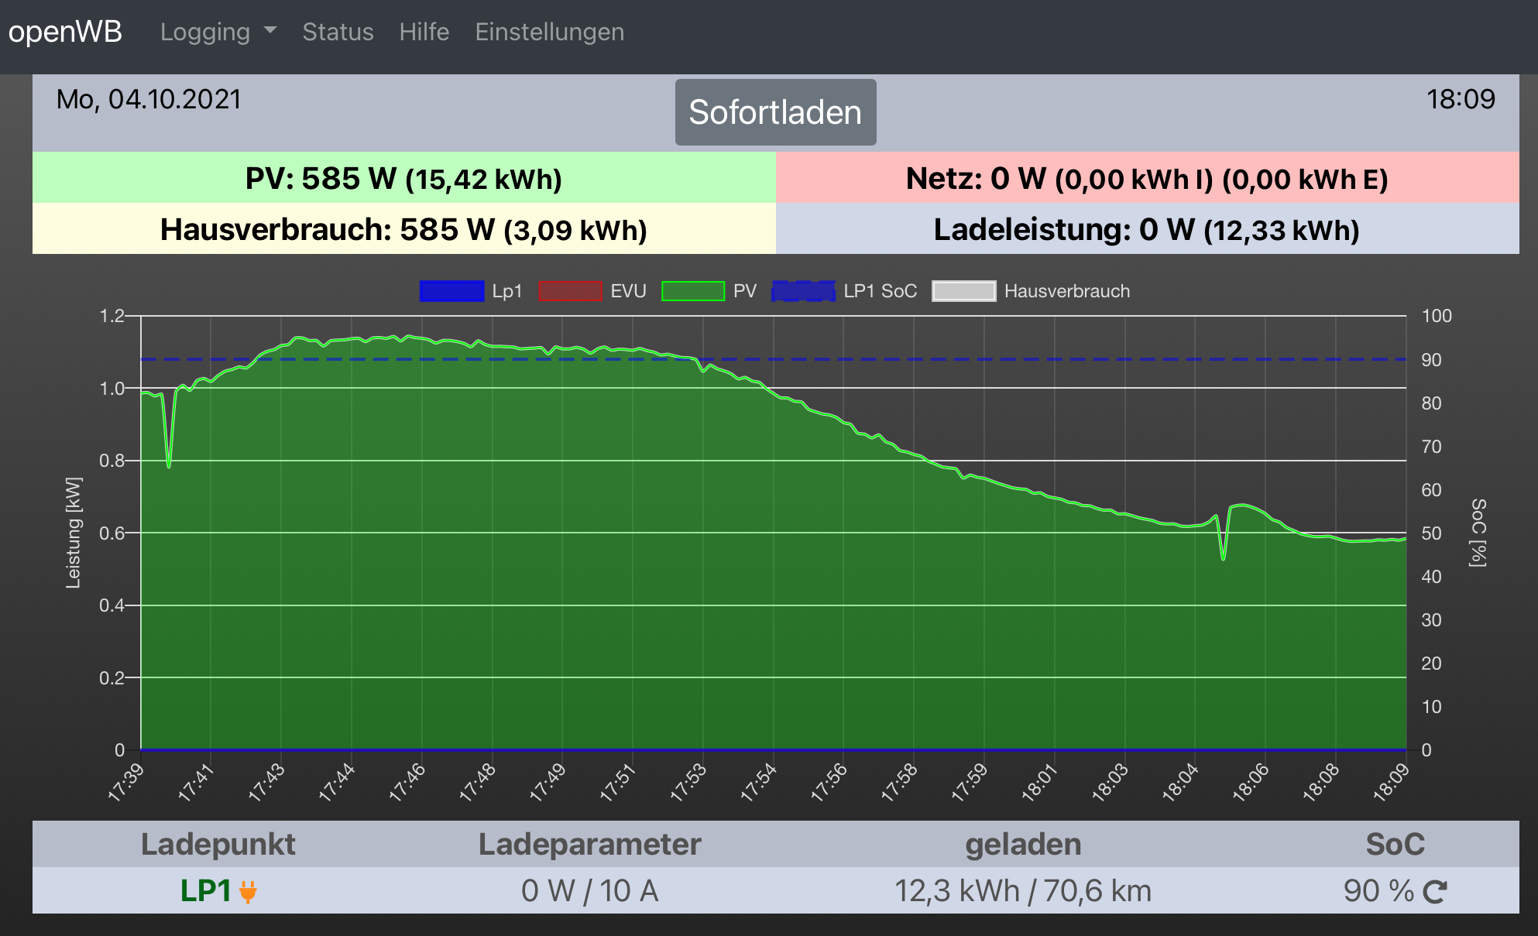Screen dimensions: 1538x936
Task: Click the Logging dropdown caret arrow
Action: pyautogui.click(x=270, y=31)
